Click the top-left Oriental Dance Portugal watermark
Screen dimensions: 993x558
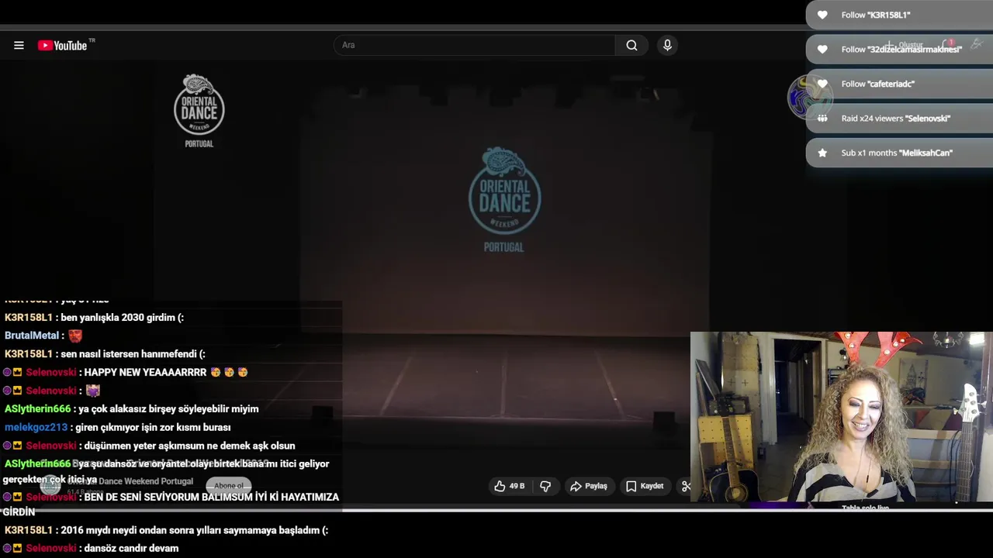point(199,110)
